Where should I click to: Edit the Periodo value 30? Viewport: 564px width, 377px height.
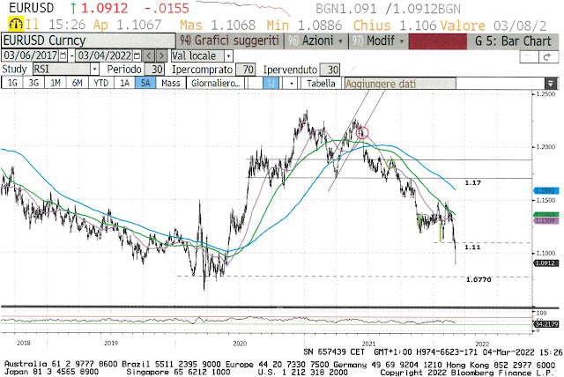[156, 69]
